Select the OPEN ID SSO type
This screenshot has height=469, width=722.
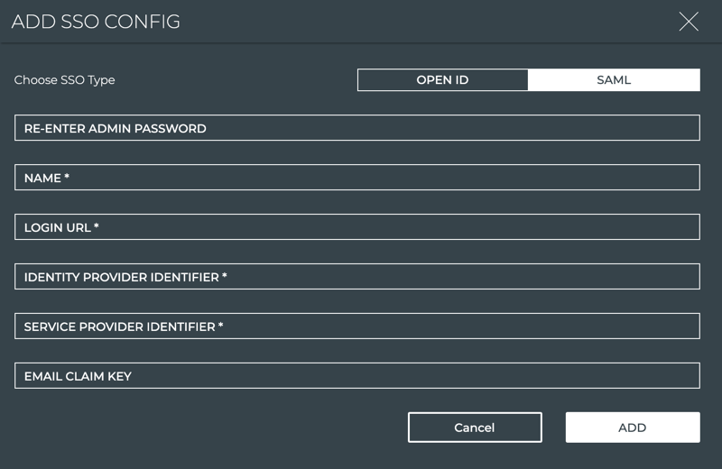[x=442, y=80]
